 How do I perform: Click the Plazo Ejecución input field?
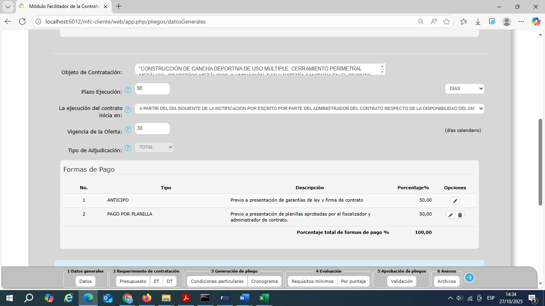152,89
